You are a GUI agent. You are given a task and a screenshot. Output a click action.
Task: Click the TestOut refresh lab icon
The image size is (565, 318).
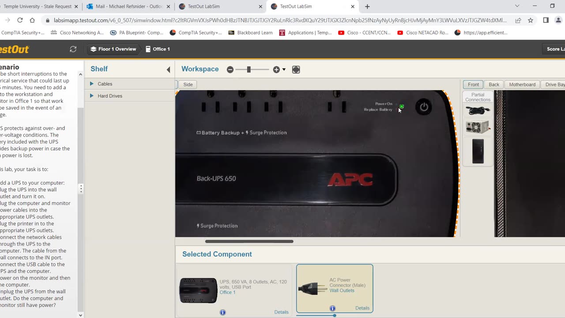click(73, 49)
